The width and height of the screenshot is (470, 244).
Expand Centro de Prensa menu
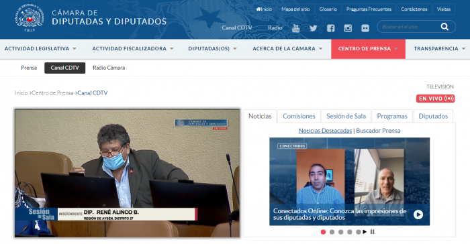click(x=368, y=49)
